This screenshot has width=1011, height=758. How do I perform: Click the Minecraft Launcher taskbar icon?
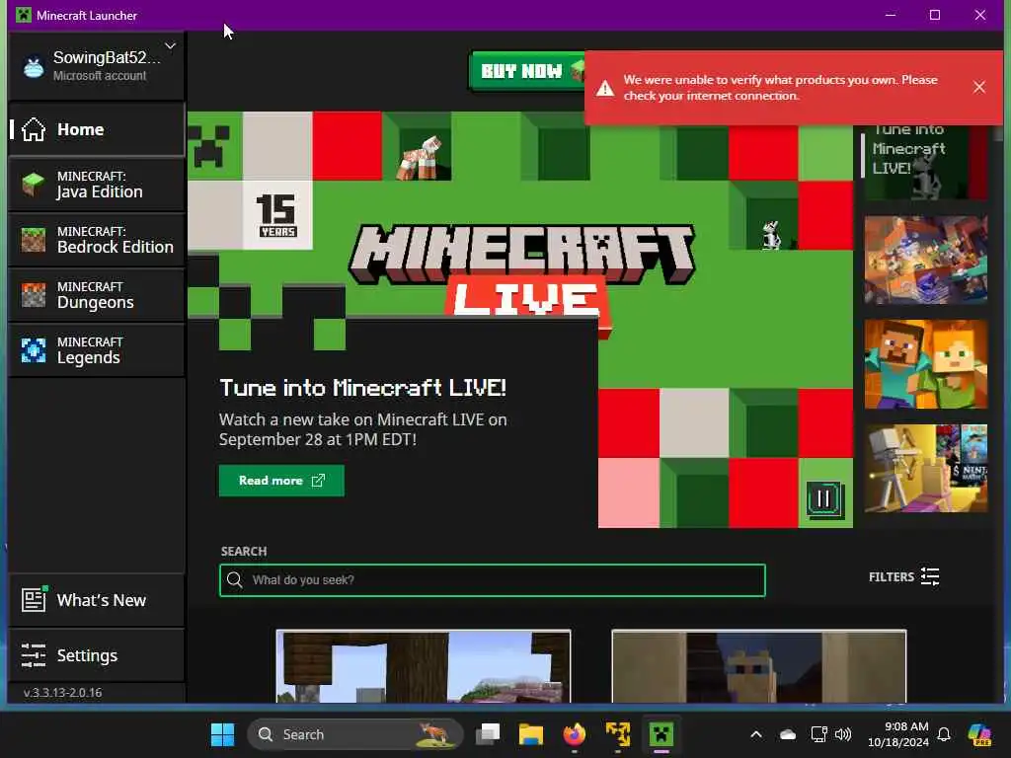[x=661, y=734]
